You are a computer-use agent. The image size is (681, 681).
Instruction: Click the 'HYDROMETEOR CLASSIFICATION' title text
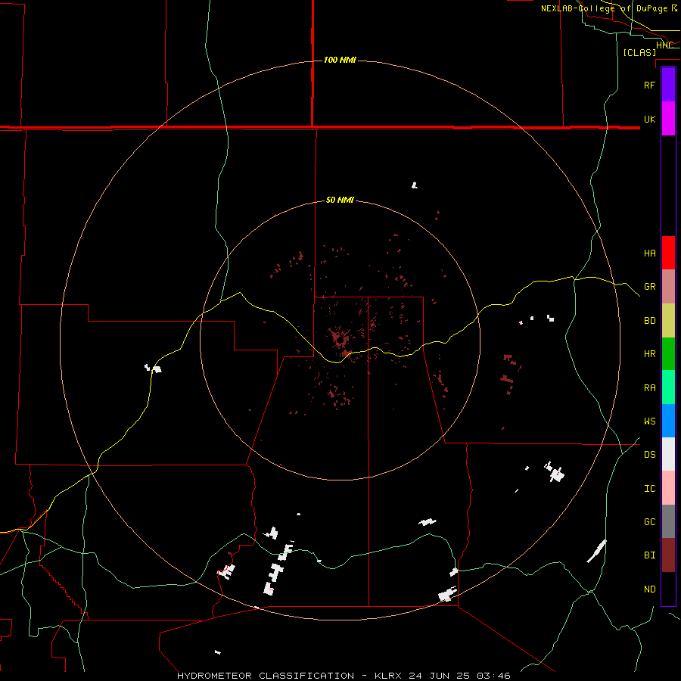pos(266,676)
